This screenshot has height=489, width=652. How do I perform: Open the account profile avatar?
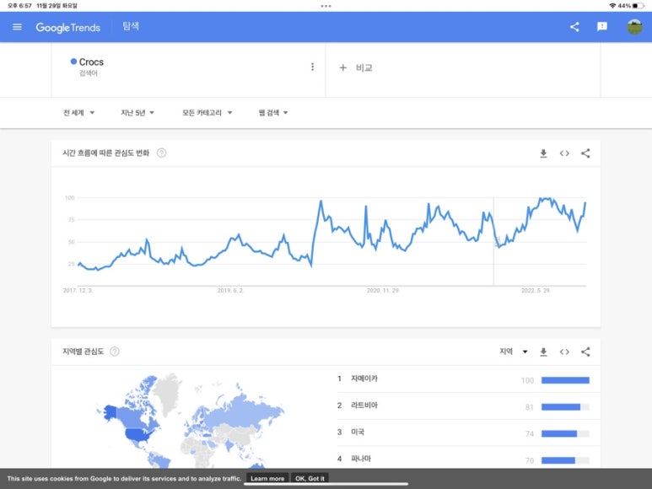(634, 27)
